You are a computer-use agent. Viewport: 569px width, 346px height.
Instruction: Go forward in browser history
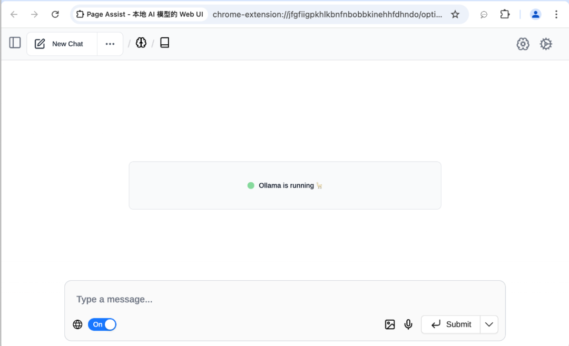point(34,15)
